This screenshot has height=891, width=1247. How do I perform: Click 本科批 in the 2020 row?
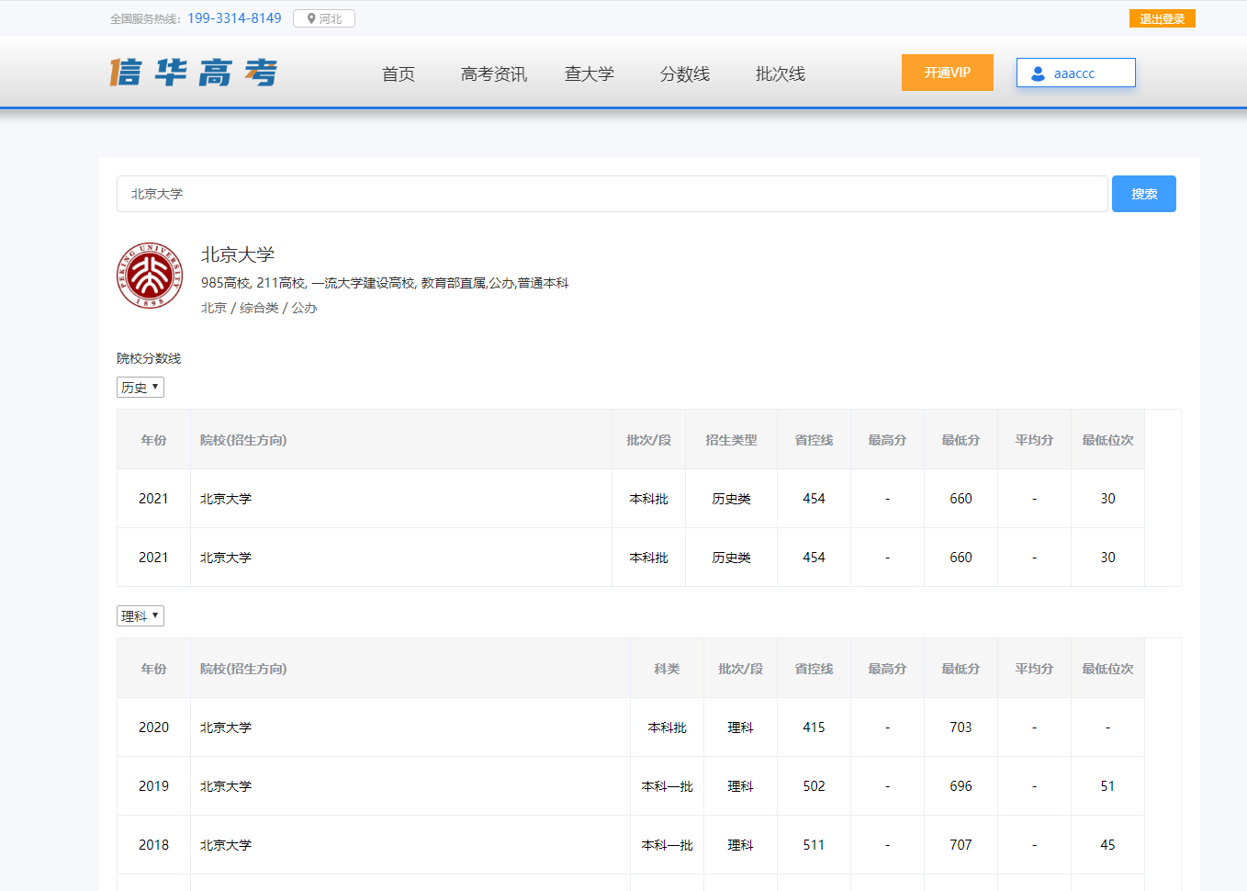667,727
